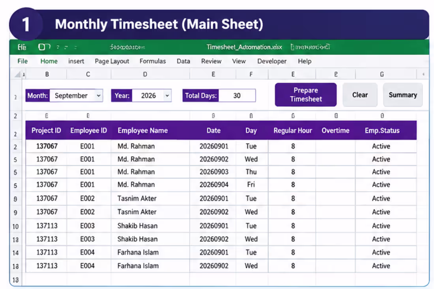
Task: Select date cell 20260904
Action: 213,185
